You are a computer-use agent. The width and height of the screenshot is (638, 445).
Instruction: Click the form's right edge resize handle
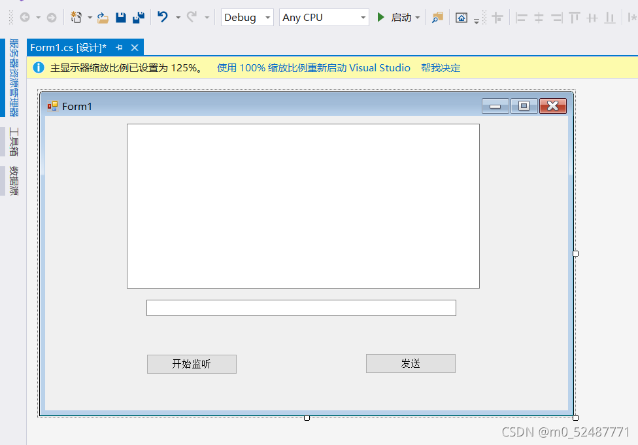[x=575, y=253]
